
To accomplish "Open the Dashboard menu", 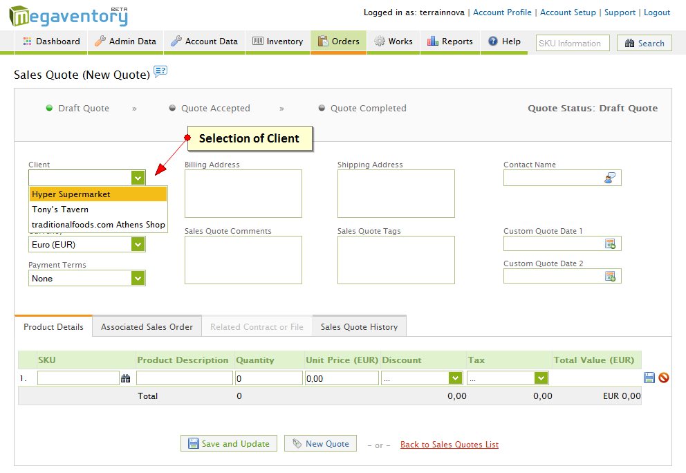I will click(51, 41).
